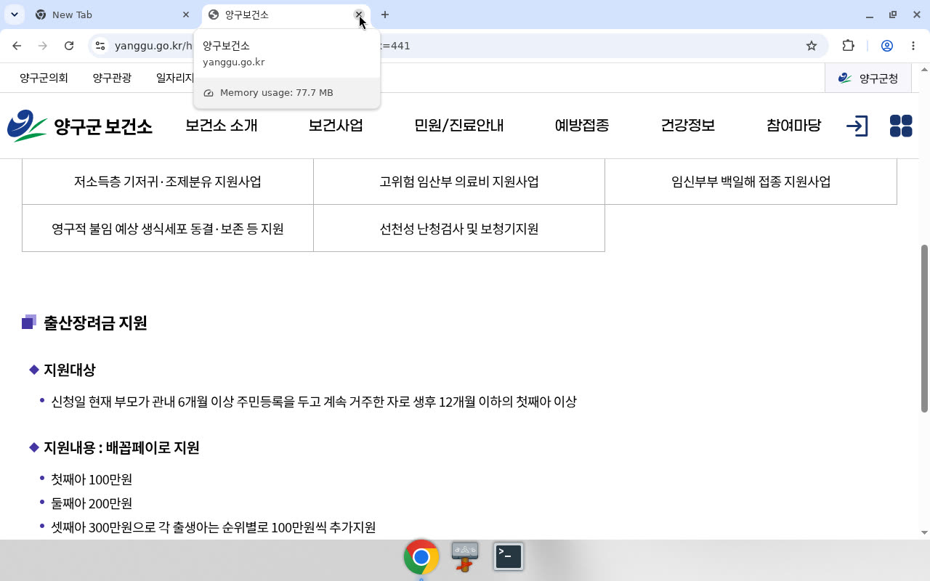
Task: Open the 건강정보 menu
Action: (x=688, y=126)
